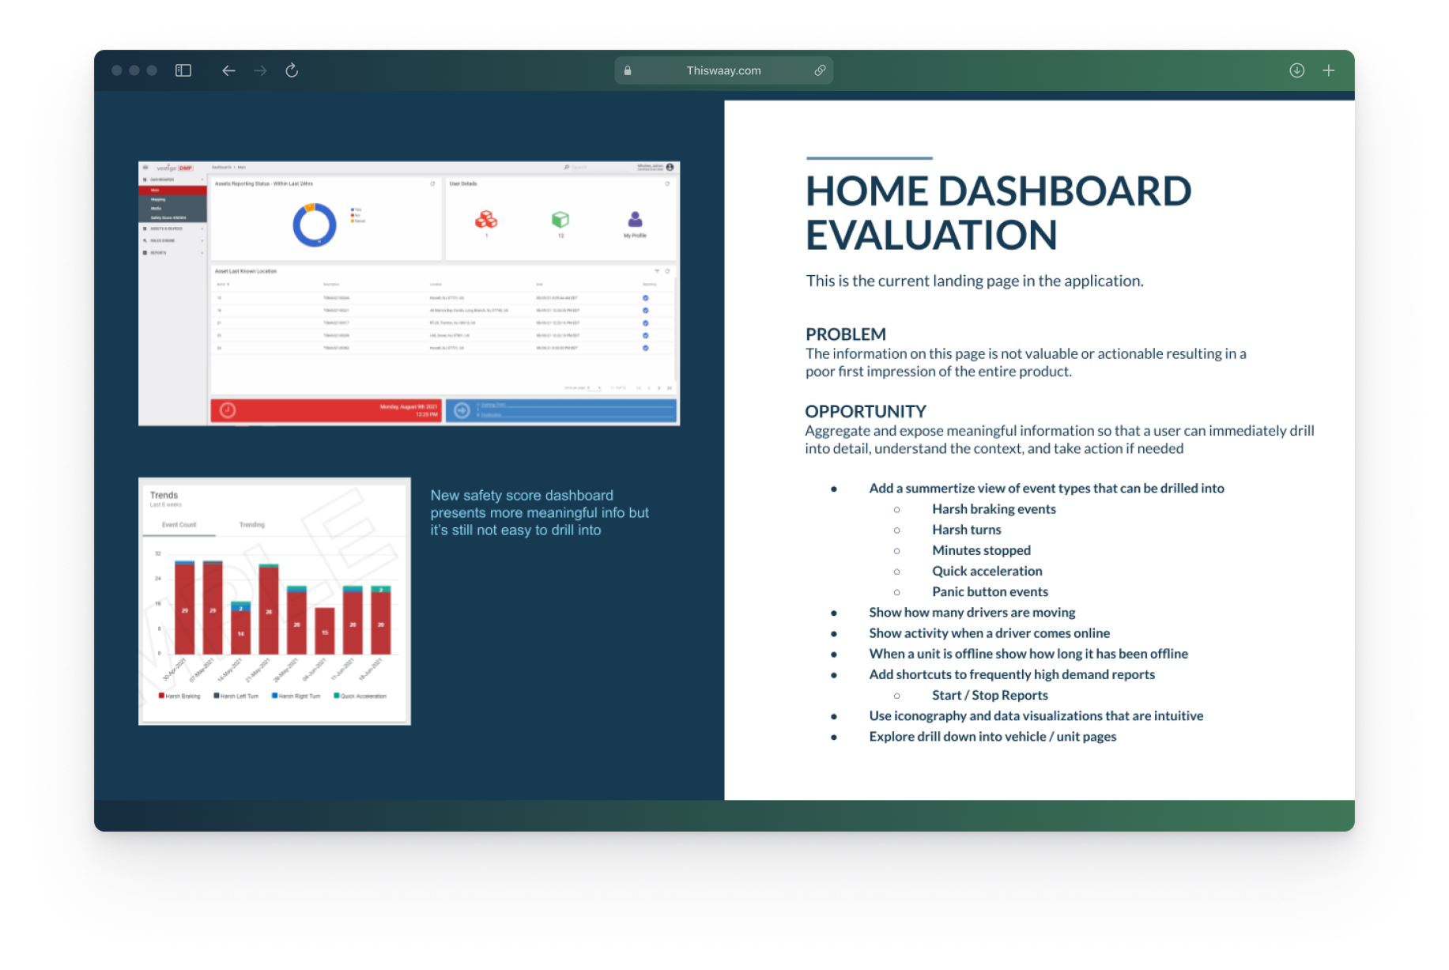Image resolution: width=1449 pixels, height=970 pixels.
Task: Select the Event Count tab
Action: pyautogui.click(x=179, y=525)
